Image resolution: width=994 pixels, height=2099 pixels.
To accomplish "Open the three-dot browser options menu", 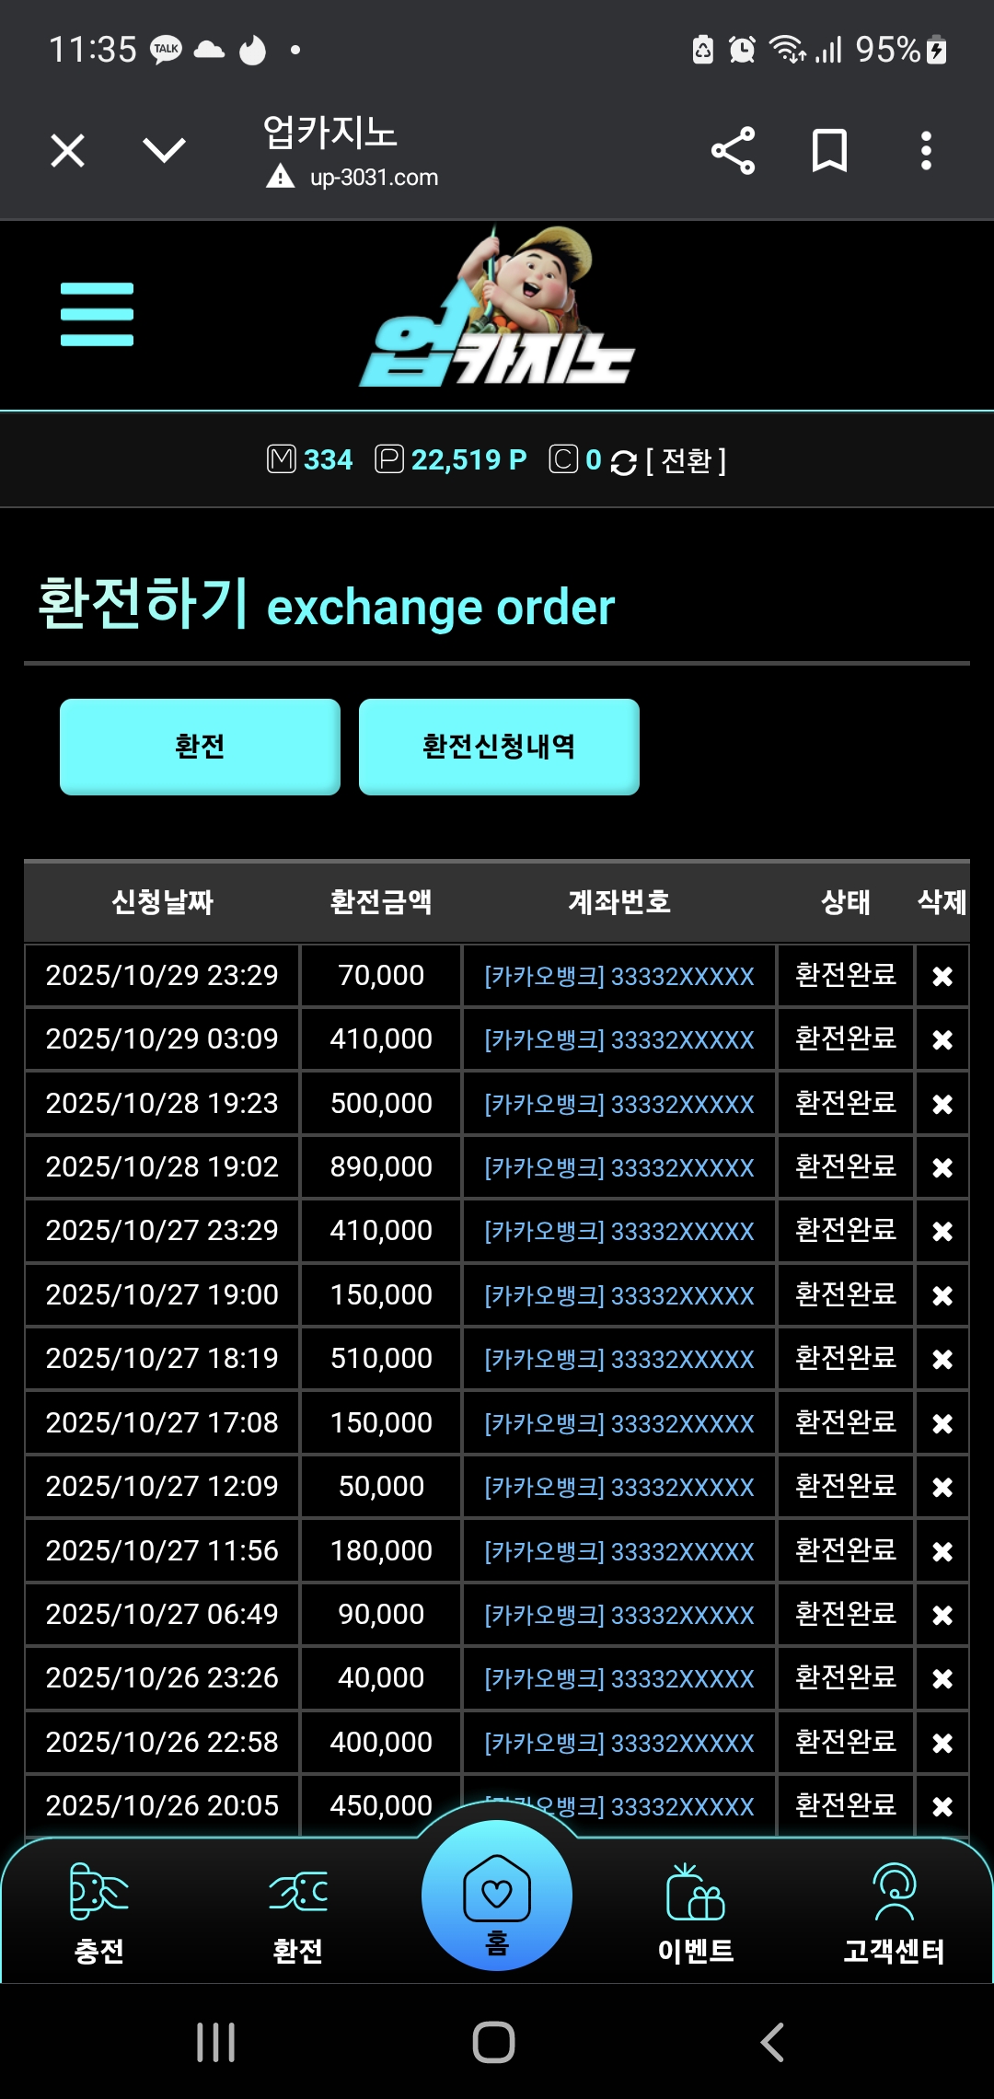I will (926, 151).
